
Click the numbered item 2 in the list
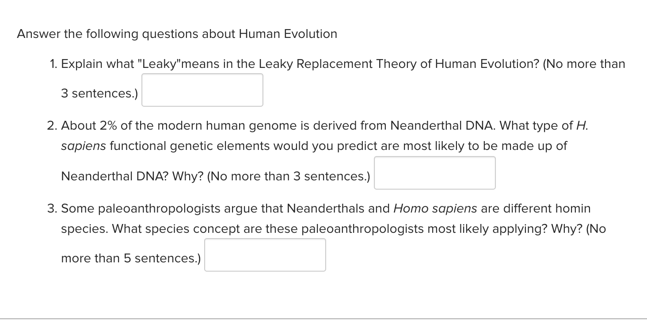pyautogui.click(x=52, y=126)
